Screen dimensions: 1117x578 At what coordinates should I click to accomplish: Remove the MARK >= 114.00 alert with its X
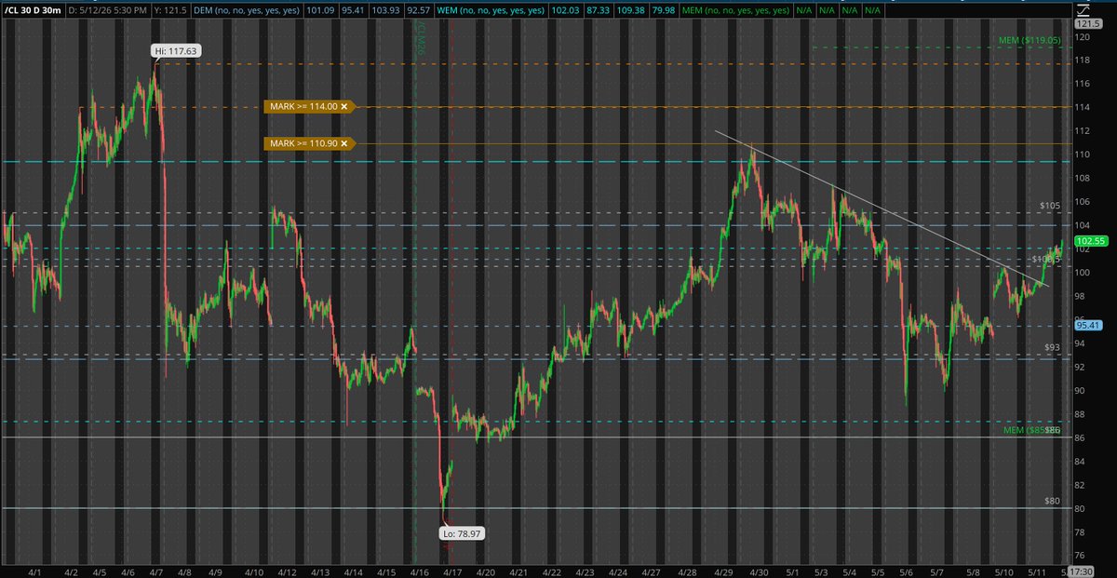tap(344, 107)
